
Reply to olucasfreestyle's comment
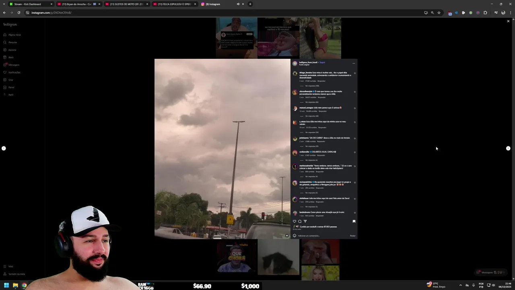click(322, 97)
